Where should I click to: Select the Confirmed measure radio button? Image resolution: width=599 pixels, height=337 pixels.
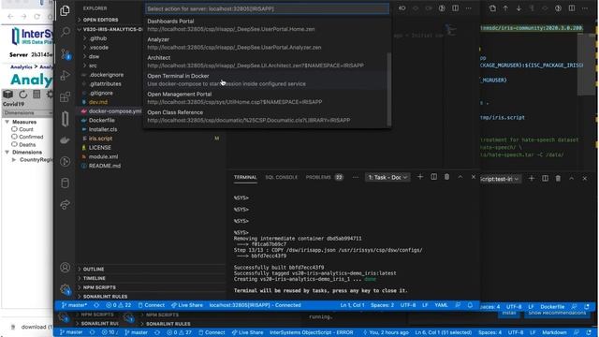click(15, 137)
